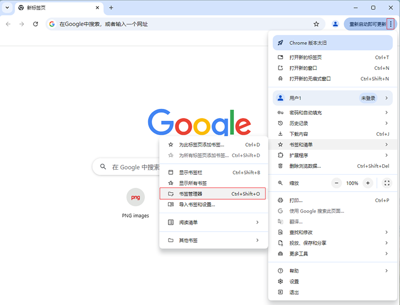
Task: Decrease zoom with minus button
Action: click(336, 183)
